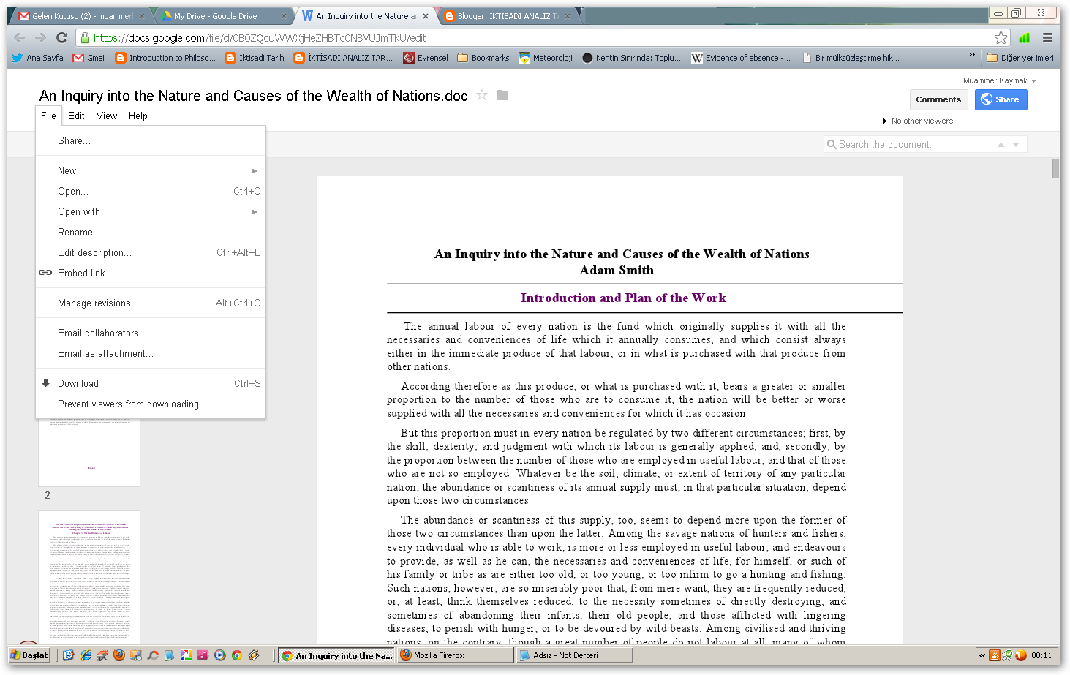1070x675 pixels.
Task: Click the Başlat start button
Action: [29, 655]
